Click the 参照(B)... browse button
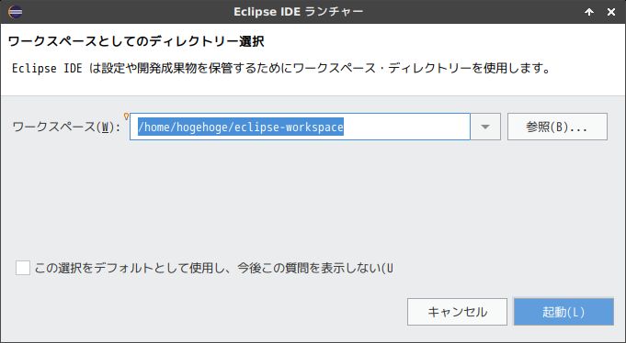This screenshot has width=626, height=343. click(x=557, y=127)
